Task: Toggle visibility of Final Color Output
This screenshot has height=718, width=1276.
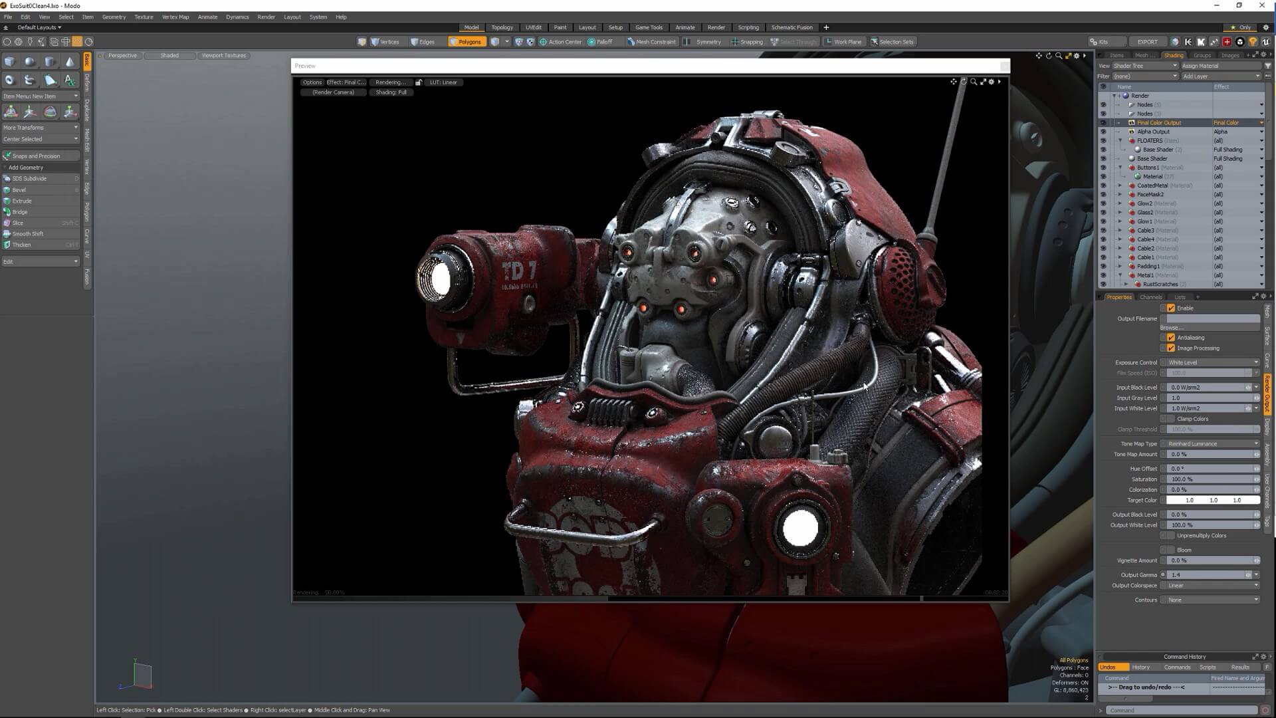Action: click(x=1103, y=123)
